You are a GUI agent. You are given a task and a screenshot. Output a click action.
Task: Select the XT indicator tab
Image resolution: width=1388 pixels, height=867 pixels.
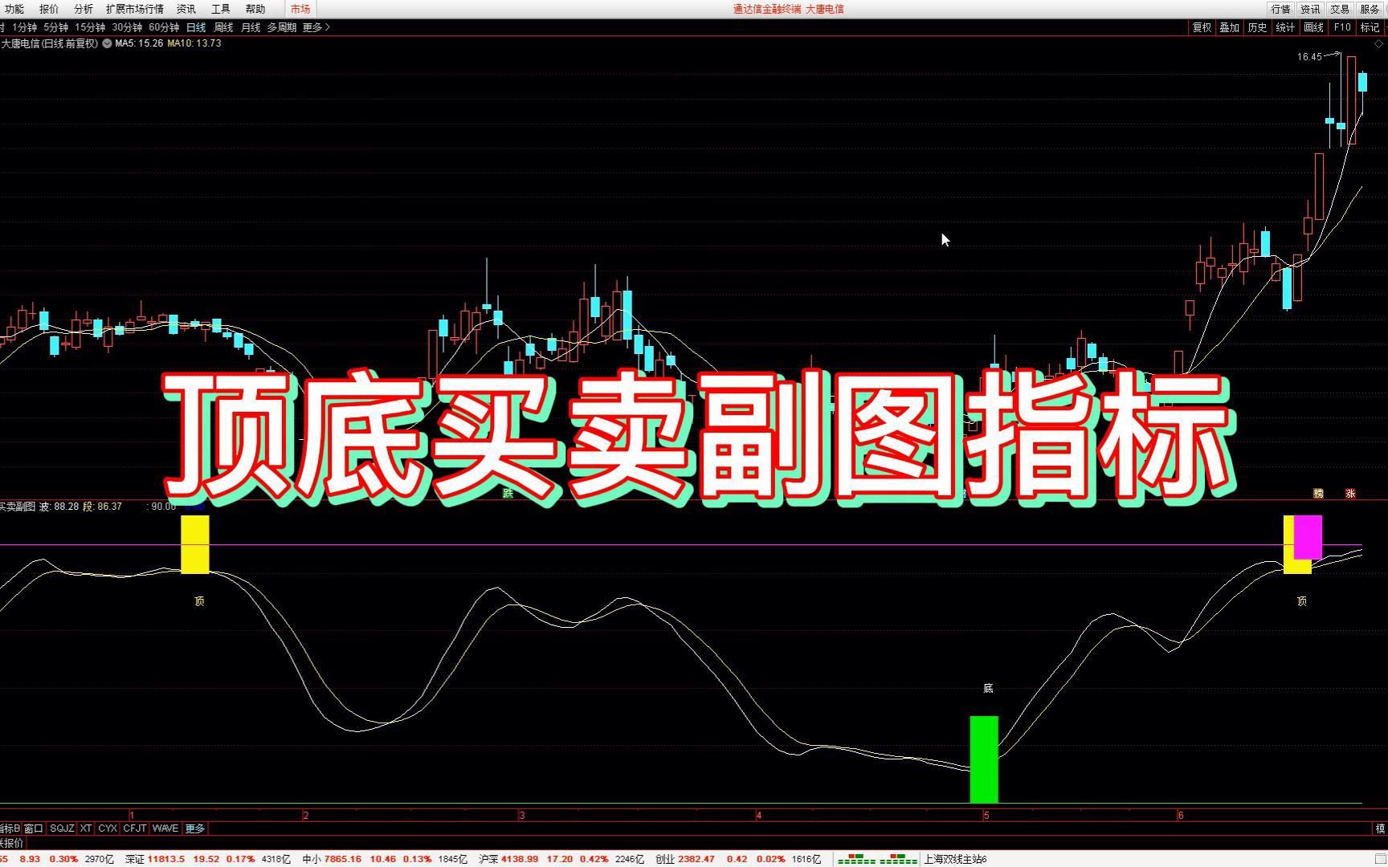tap(86, 828)
